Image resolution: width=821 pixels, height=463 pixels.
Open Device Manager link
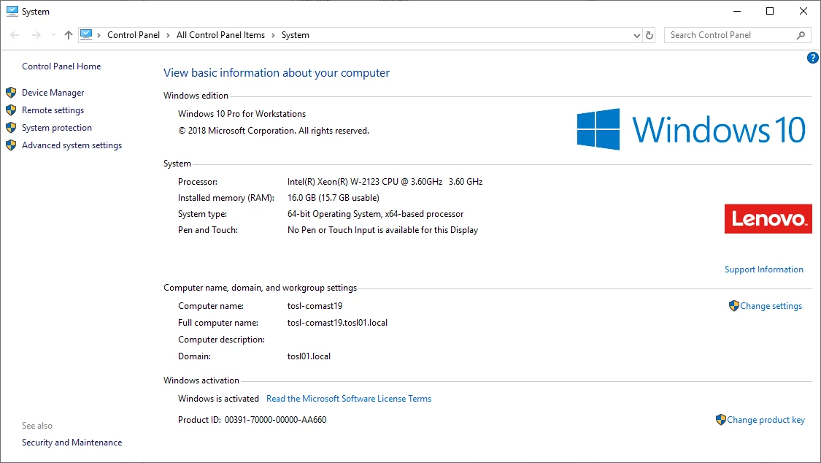tap(53, 93)
